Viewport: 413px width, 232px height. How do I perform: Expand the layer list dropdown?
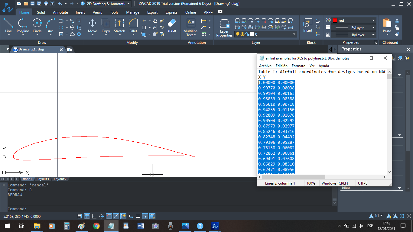[x=294, y=34]
